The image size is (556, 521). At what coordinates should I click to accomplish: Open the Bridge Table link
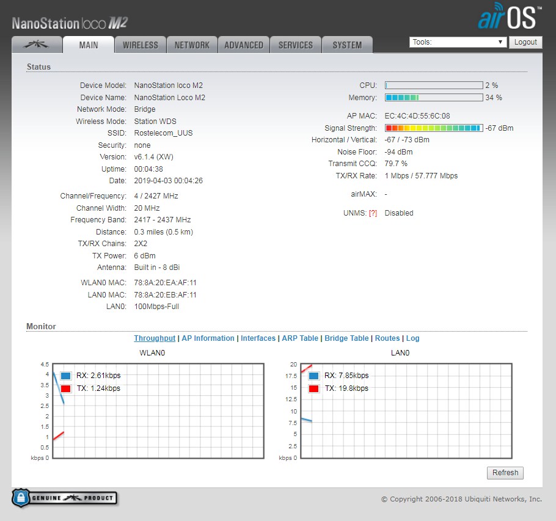click(x=346, y=338)
